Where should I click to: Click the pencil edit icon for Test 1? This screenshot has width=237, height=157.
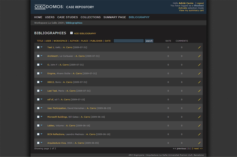point(199,47)
